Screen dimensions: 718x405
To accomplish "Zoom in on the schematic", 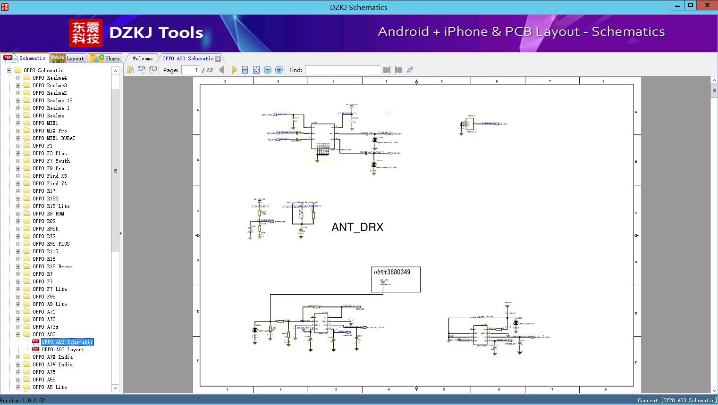I will (x=279, y=70).
